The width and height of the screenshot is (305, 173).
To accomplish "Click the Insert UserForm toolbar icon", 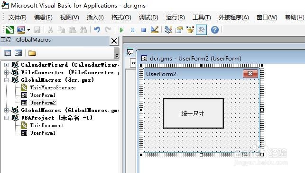I will point(21,30).
